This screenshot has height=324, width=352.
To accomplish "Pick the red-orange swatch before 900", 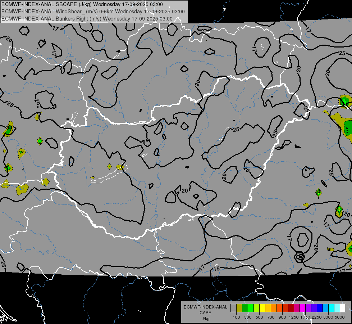I will [279, 308].
